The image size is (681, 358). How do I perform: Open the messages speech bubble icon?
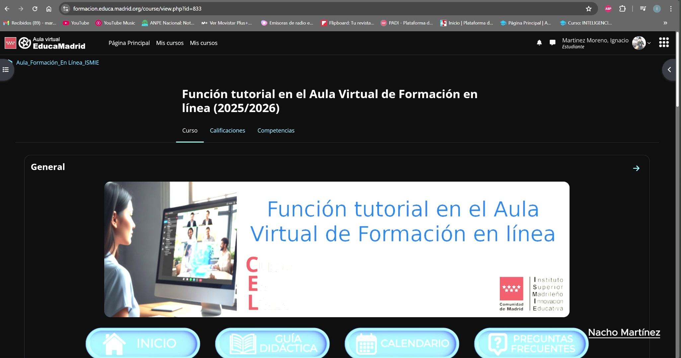tap(553, 43)
